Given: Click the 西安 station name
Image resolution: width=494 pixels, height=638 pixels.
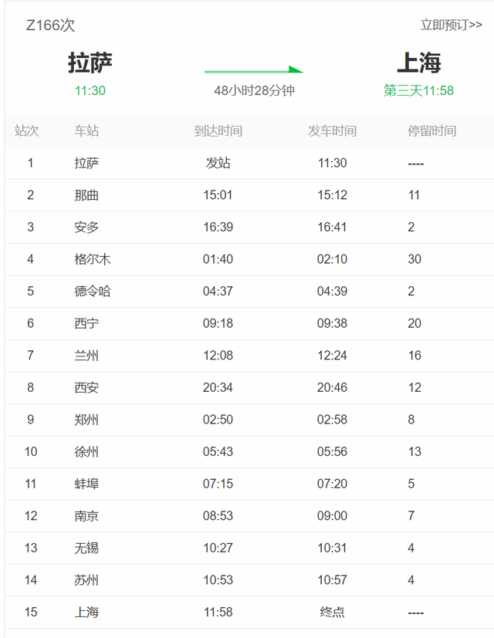Looking at the screenshot, I should (x=86, y=387).
